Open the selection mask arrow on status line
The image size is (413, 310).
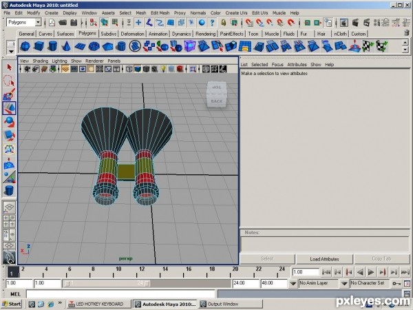(129, 23)
